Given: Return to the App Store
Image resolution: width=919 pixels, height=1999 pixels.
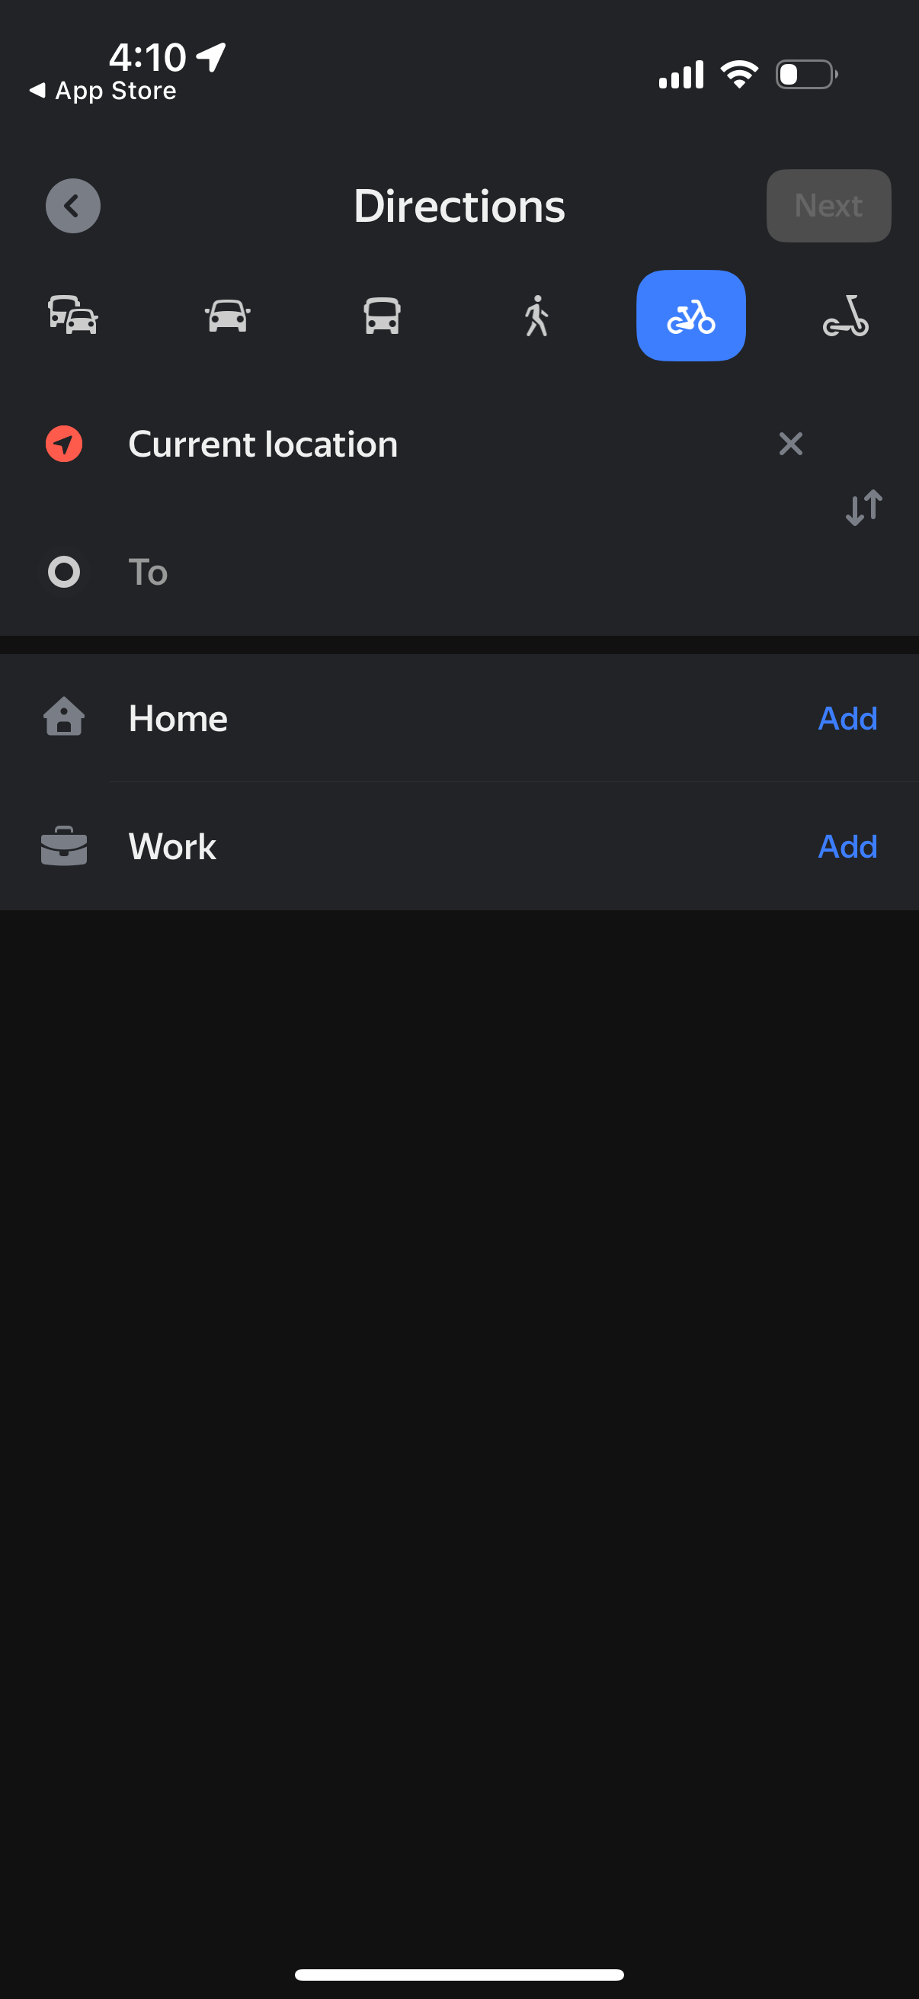Looking at the screenshot, I should (103, 91).
